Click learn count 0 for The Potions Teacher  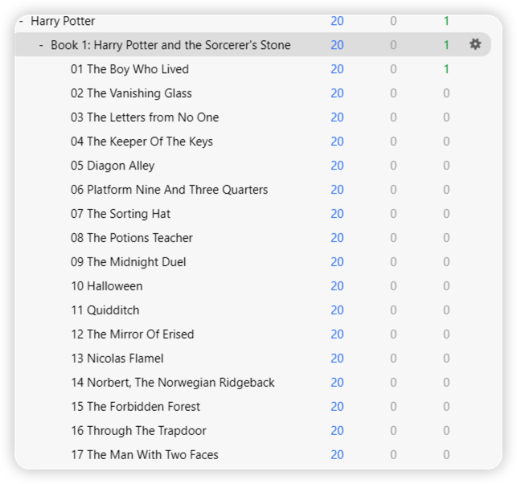point(393,238)
